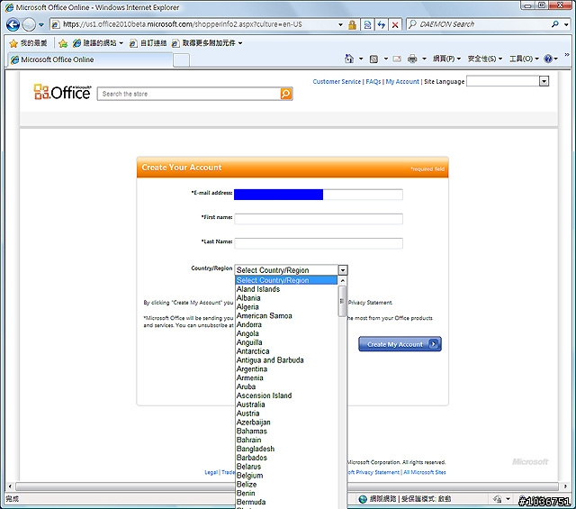This screenshot has height=509, width=576.
Task: Go back with the IE Back arrow
Action: pyautogui.click(x=13, y=24)
